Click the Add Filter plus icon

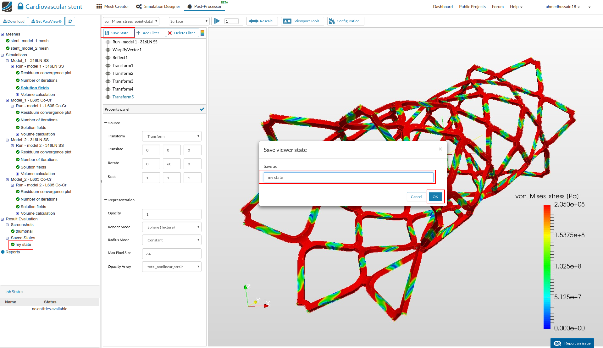coord(138,33)
